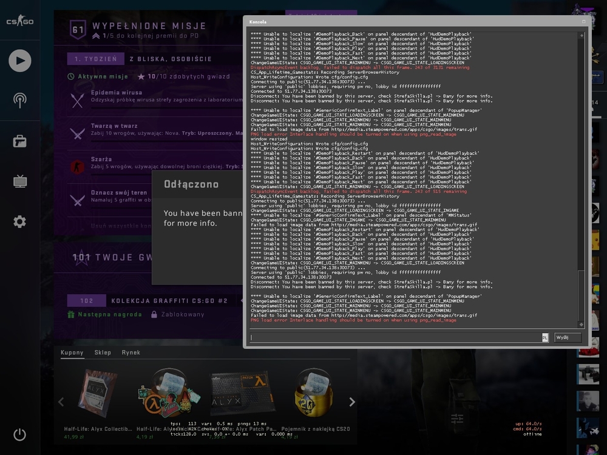
Task: Click the PL language indicator in the console
Action: click(544, 338)
